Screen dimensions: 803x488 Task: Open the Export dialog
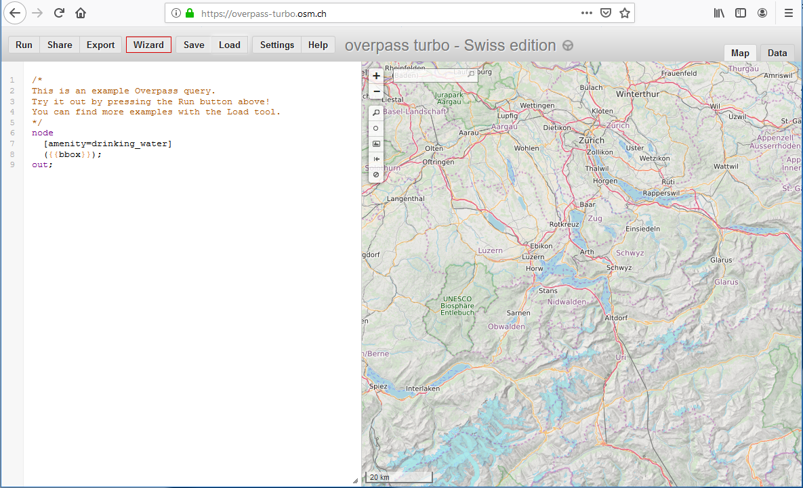coord(100,45)
